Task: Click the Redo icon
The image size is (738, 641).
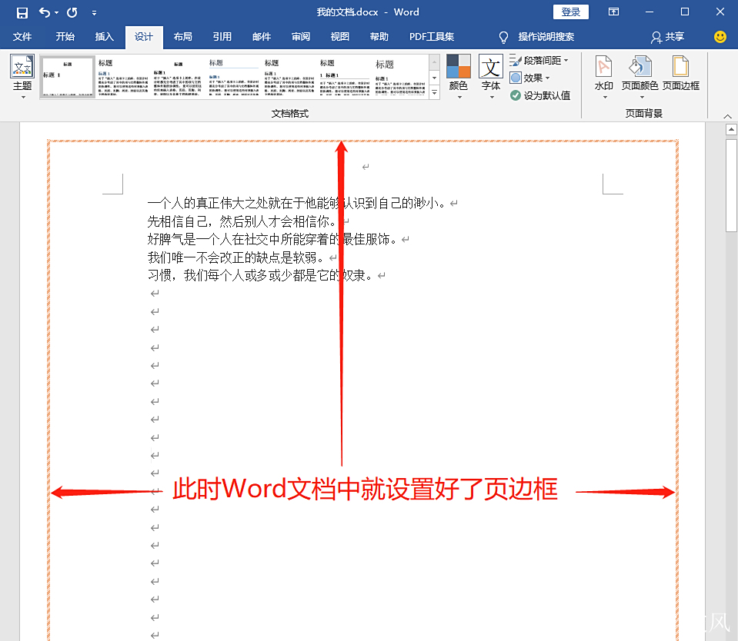Action: (x=72, y=12)
